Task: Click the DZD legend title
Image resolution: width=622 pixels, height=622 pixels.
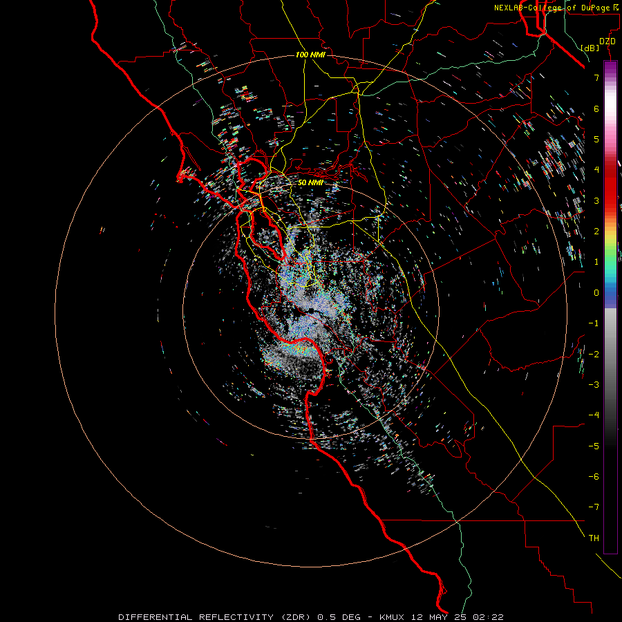Action: 607,41
